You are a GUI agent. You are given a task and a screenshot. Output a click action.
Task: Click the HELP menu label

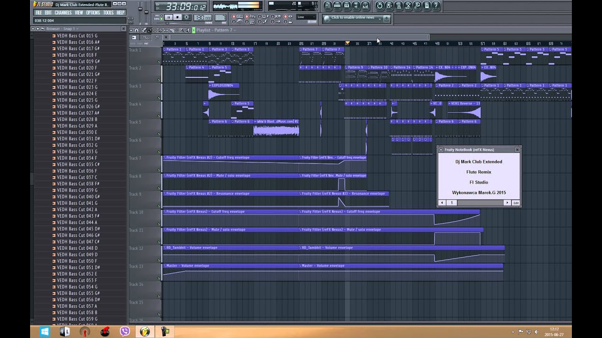tap(120, 13)
